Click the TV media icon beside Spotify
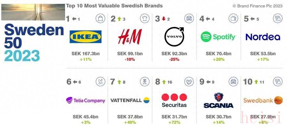 point(233,19)
